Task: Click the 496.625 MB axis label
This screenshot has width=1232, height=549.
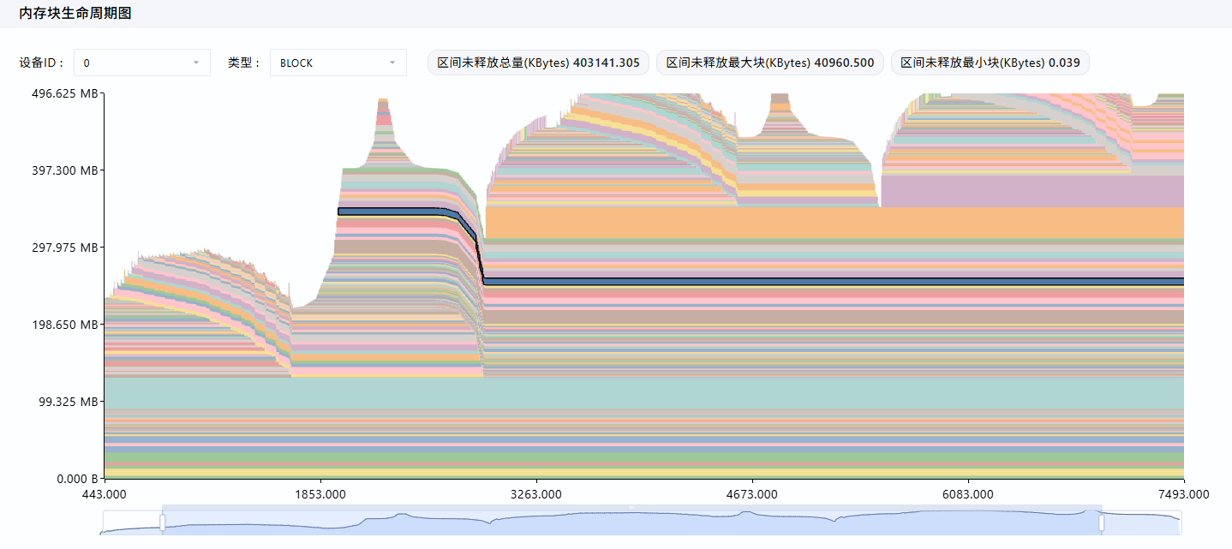Action: pyautogui.click(x=66, y=93)
